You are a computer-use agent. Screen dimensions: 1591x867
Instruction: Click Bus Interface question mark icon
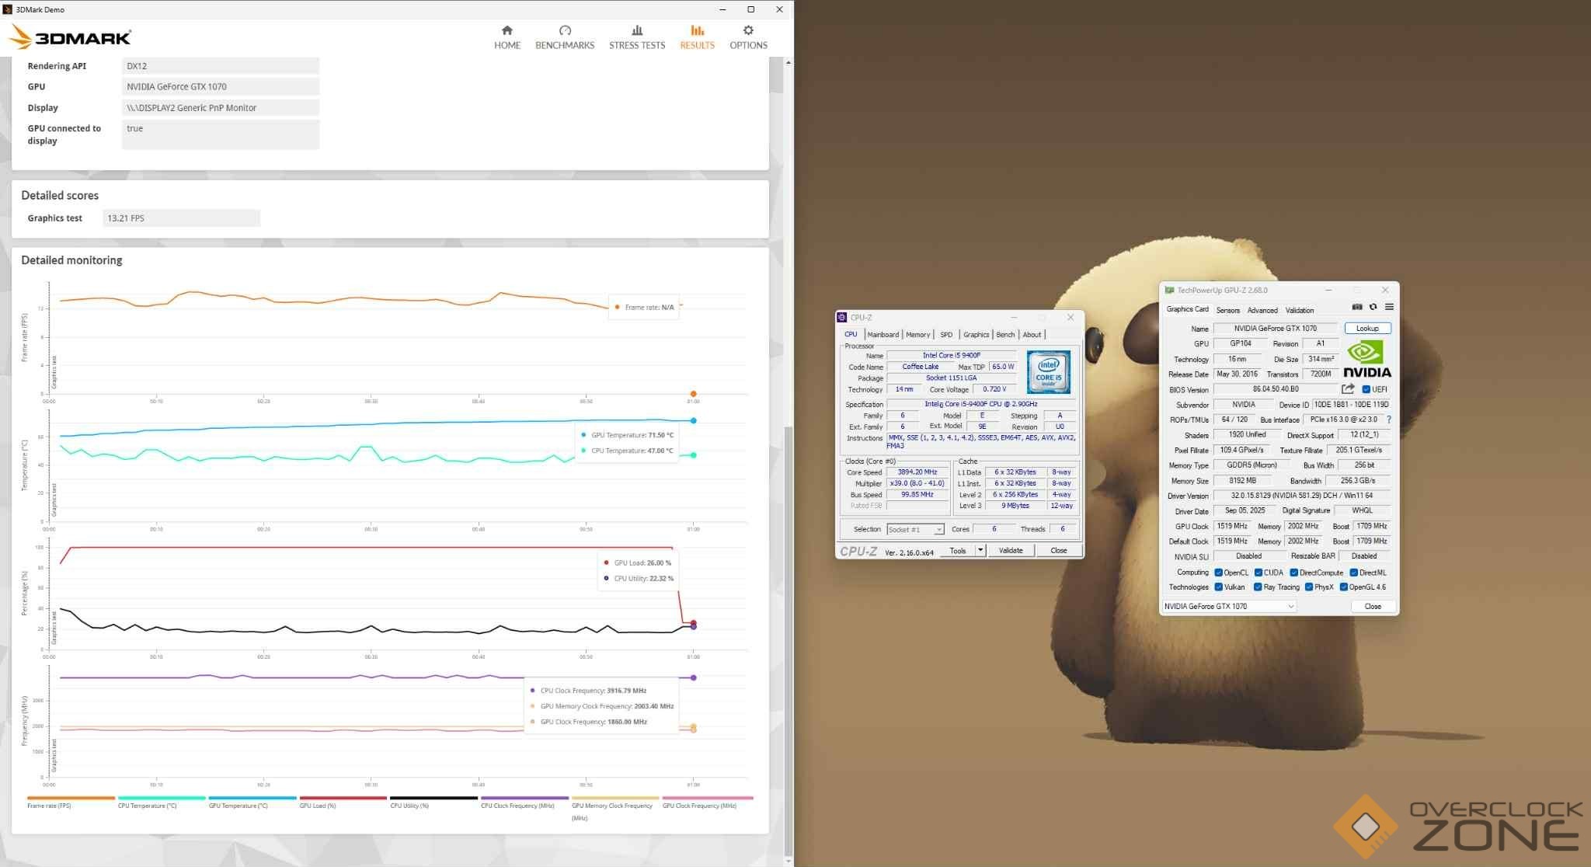[1389, 420]
